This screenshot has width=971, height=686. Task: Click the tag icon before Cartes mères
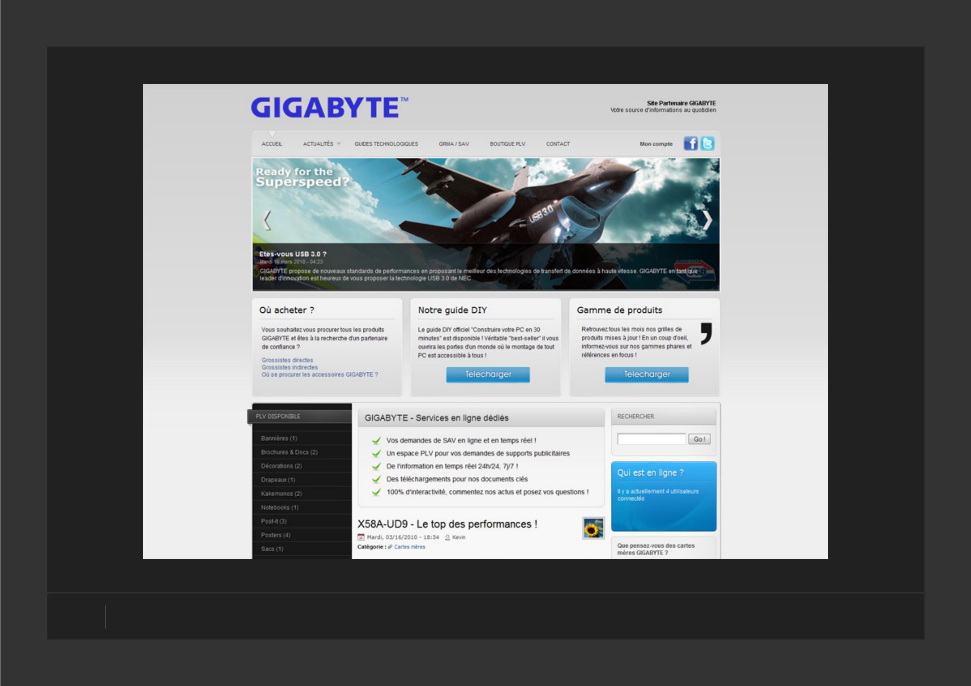click(x=390, y=547)
